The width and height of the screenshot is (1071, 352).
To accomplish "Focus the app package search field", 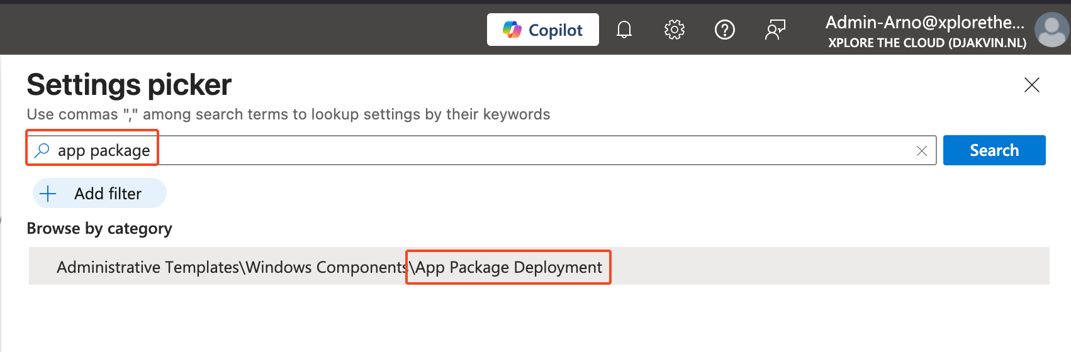I will pyautogui.click(x=481, y=150).
